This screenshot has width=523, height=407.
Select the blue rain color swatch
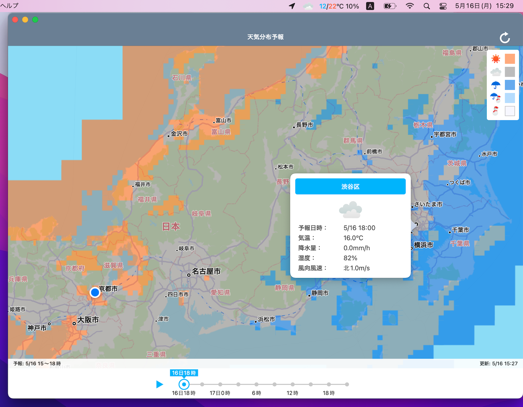pyautogui.click(x=510, y=85)
